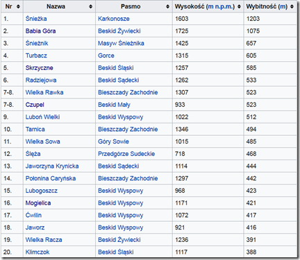Sort table by Nr column arrows
300x260 pixels.
tap(18, 7)
